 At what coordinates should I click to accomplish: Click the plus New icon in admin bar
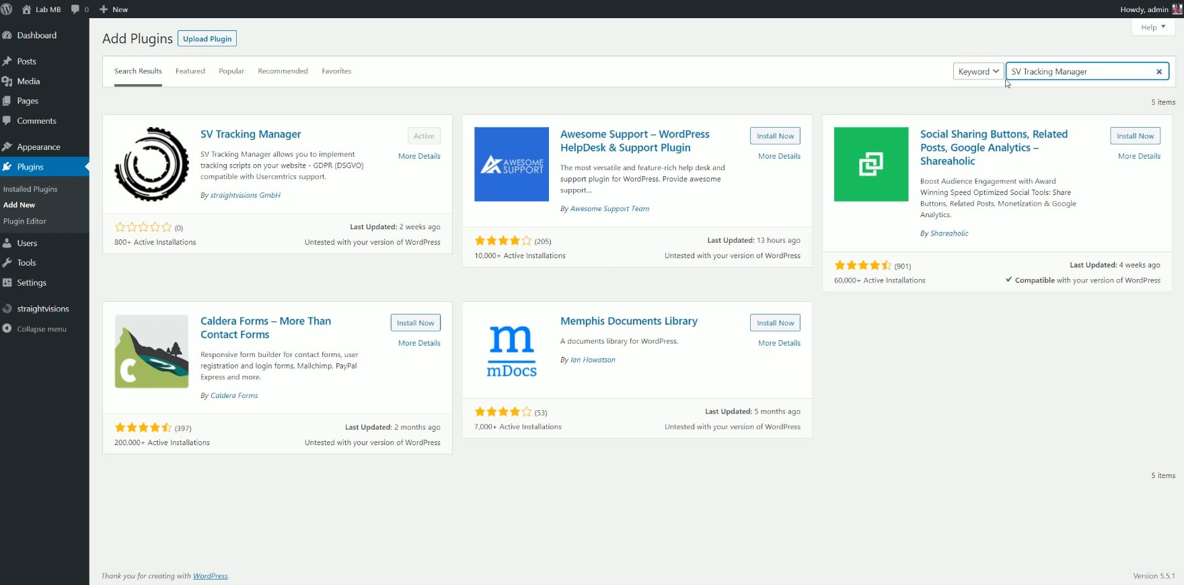(x=104, y=9)
